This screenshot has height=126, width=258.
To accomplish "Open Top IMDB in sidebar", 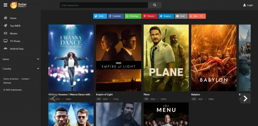I will pyautogui.click(x=15, y=26).
